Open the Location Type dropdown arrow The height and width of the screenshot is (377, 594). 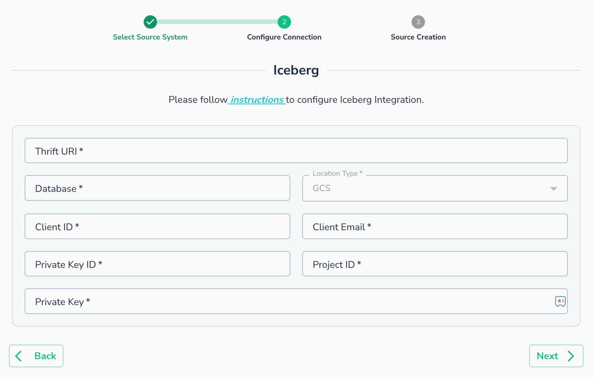coord(553,188)
